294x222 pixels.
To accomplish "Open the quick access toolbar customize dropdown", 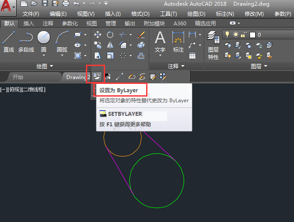I will pyautogui.click(x=106, y=3).
